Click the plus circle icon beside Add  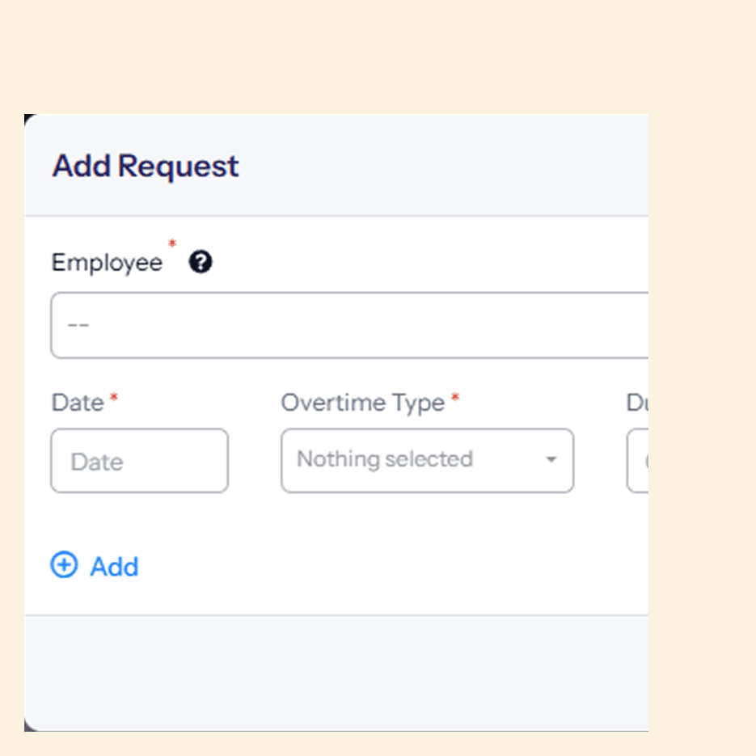pos(64,564)
